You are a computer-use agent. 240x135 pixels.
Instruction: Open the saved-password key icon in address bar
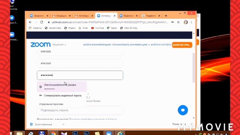pyautogui.click(x=172, y=22)
